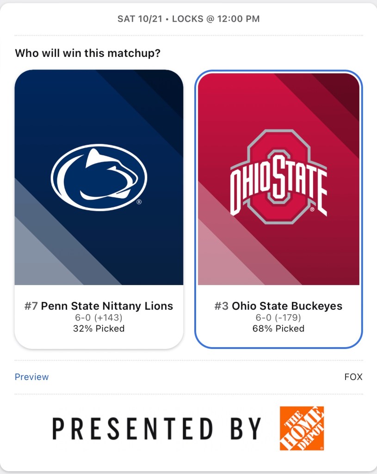This screenshot has height=474, width=377.
Task: Click the 32% Picked statistic
Action: (x=99, y=329)
